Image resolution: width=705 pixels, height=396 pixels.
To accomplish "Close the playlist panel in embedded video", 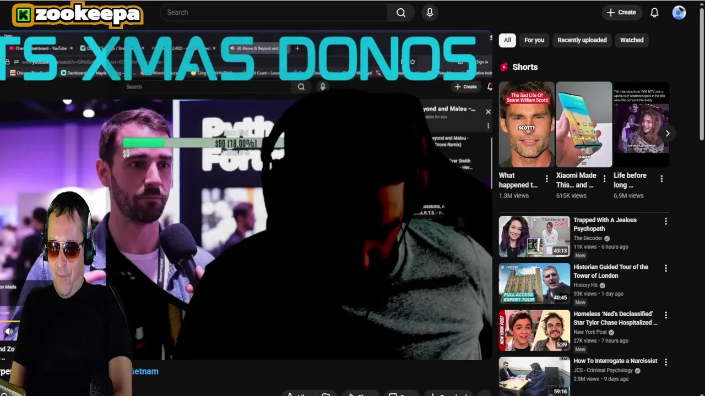I will click(x=488, y=112).
